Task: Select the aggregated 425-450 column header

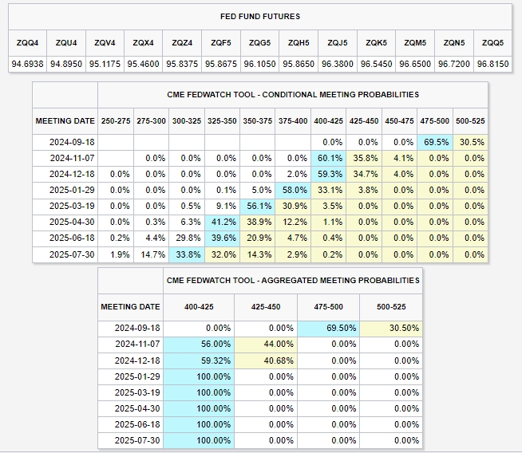Action: pyautogui.click(x=266, y=307)
